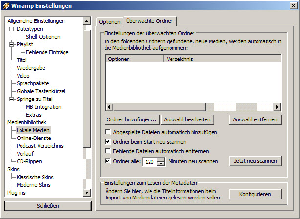Image resolution: width=300 pixels, height=219 pixels.
Task: Click Auswahl entfernen button
Action: pos(255,119)
